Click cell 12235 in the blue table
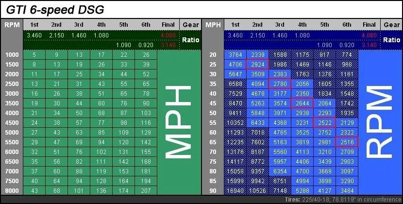This screenshot has height=204, width=403. [235, 142]
